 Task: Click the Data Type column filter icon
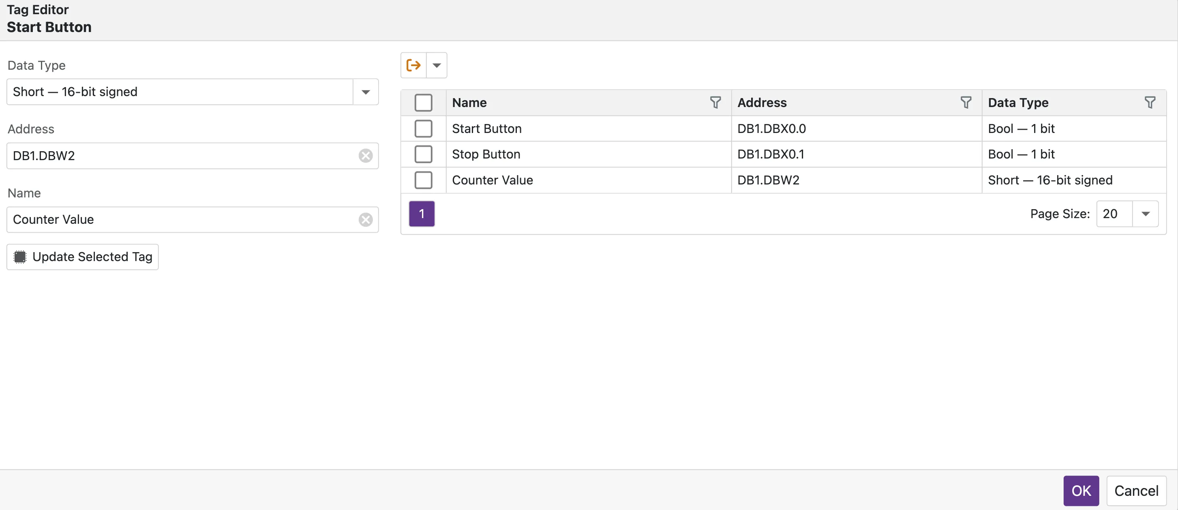pyautogui.click(x=1150, y=103)
